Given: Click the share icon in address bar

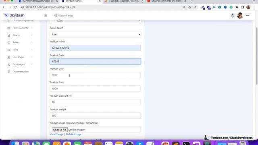Looking at the screenshot, I should coord(189,7).
